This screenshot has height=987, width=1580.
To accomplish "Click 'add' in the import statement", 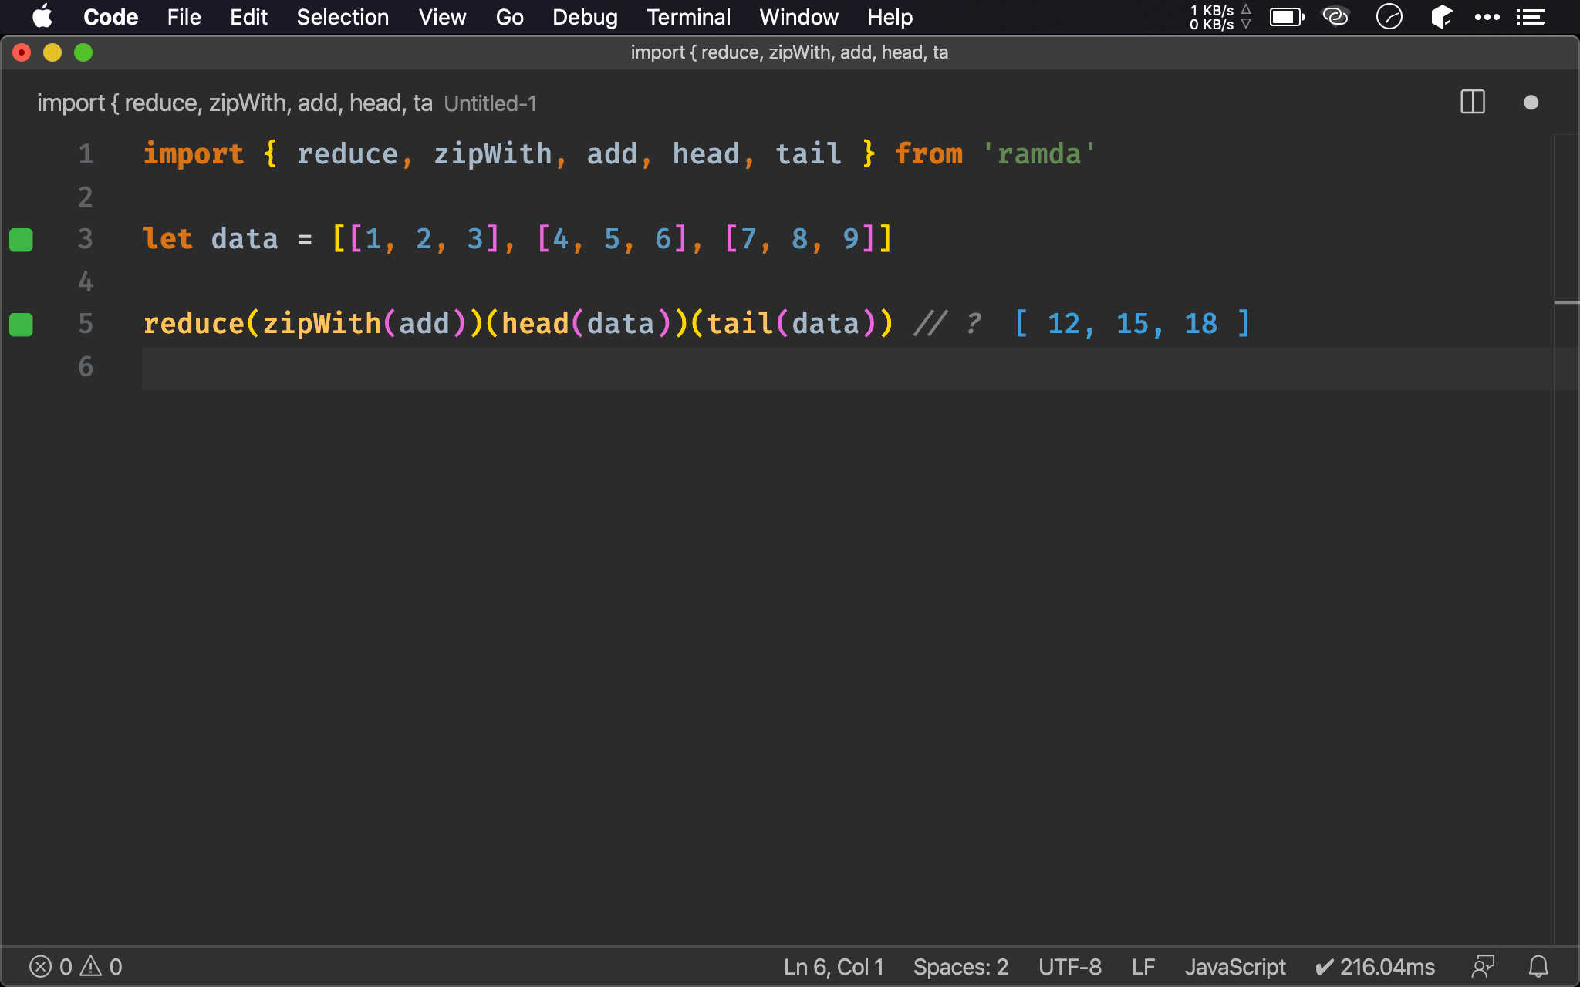I will point(612,154).
